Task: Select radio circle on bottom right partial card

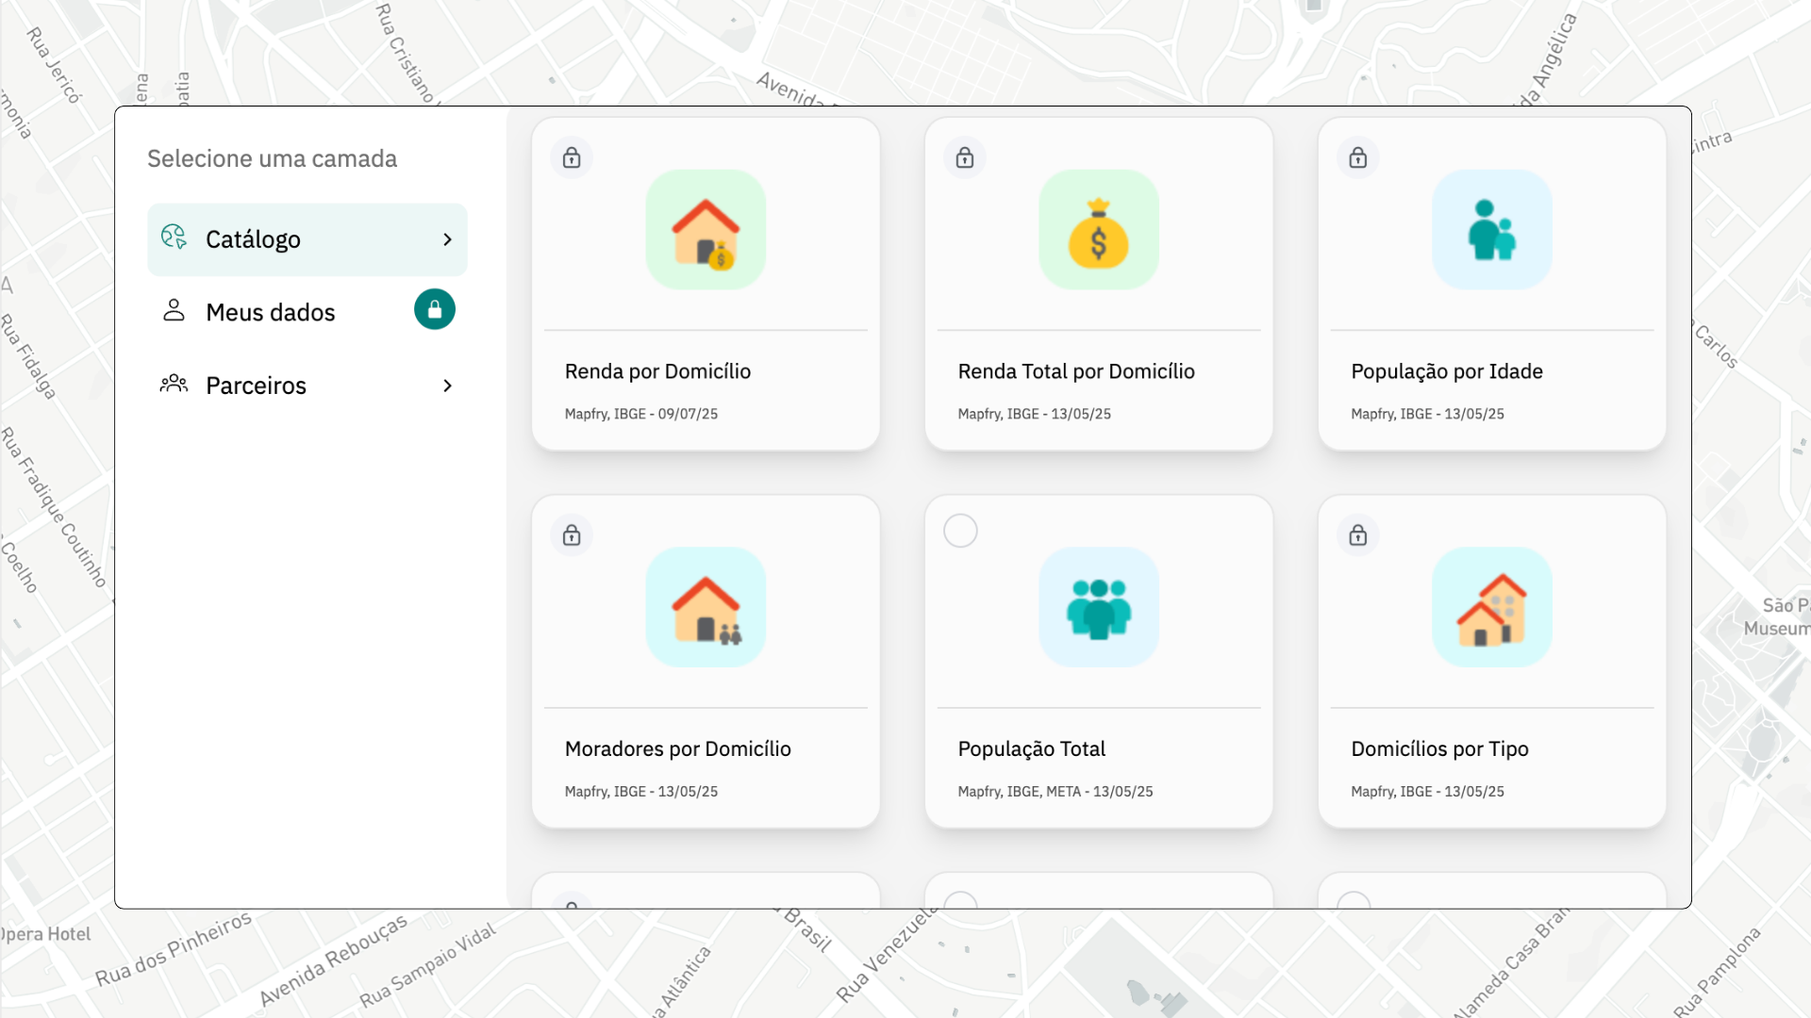Action: [x=1354, y=902]
